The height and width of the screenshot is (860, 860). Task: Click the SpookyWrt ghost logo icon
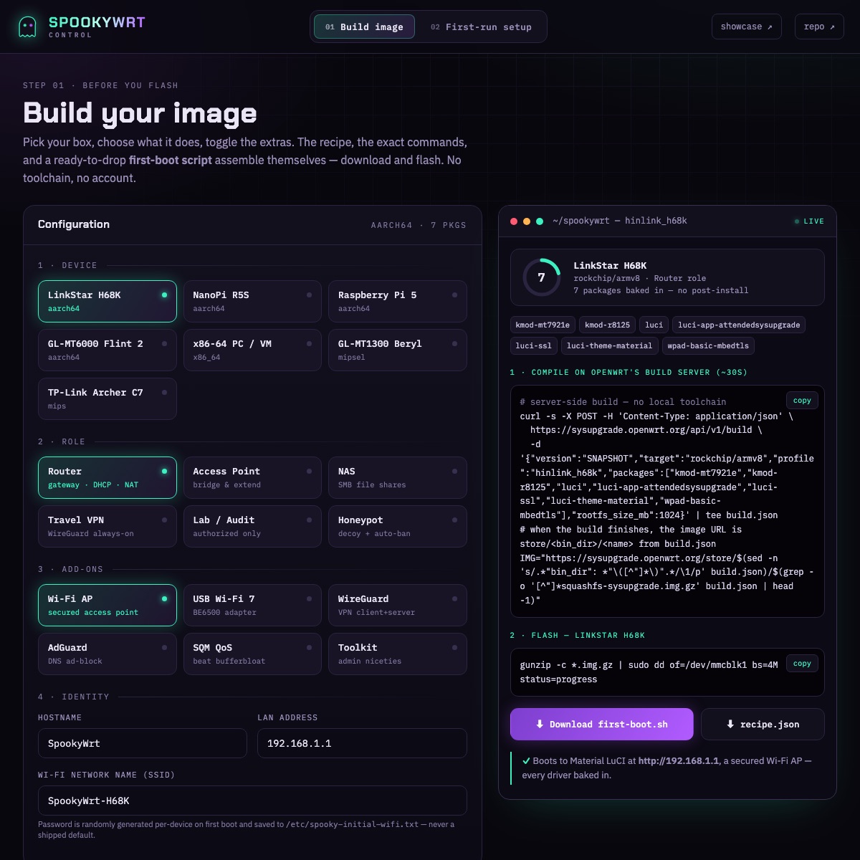pos(27,27)
